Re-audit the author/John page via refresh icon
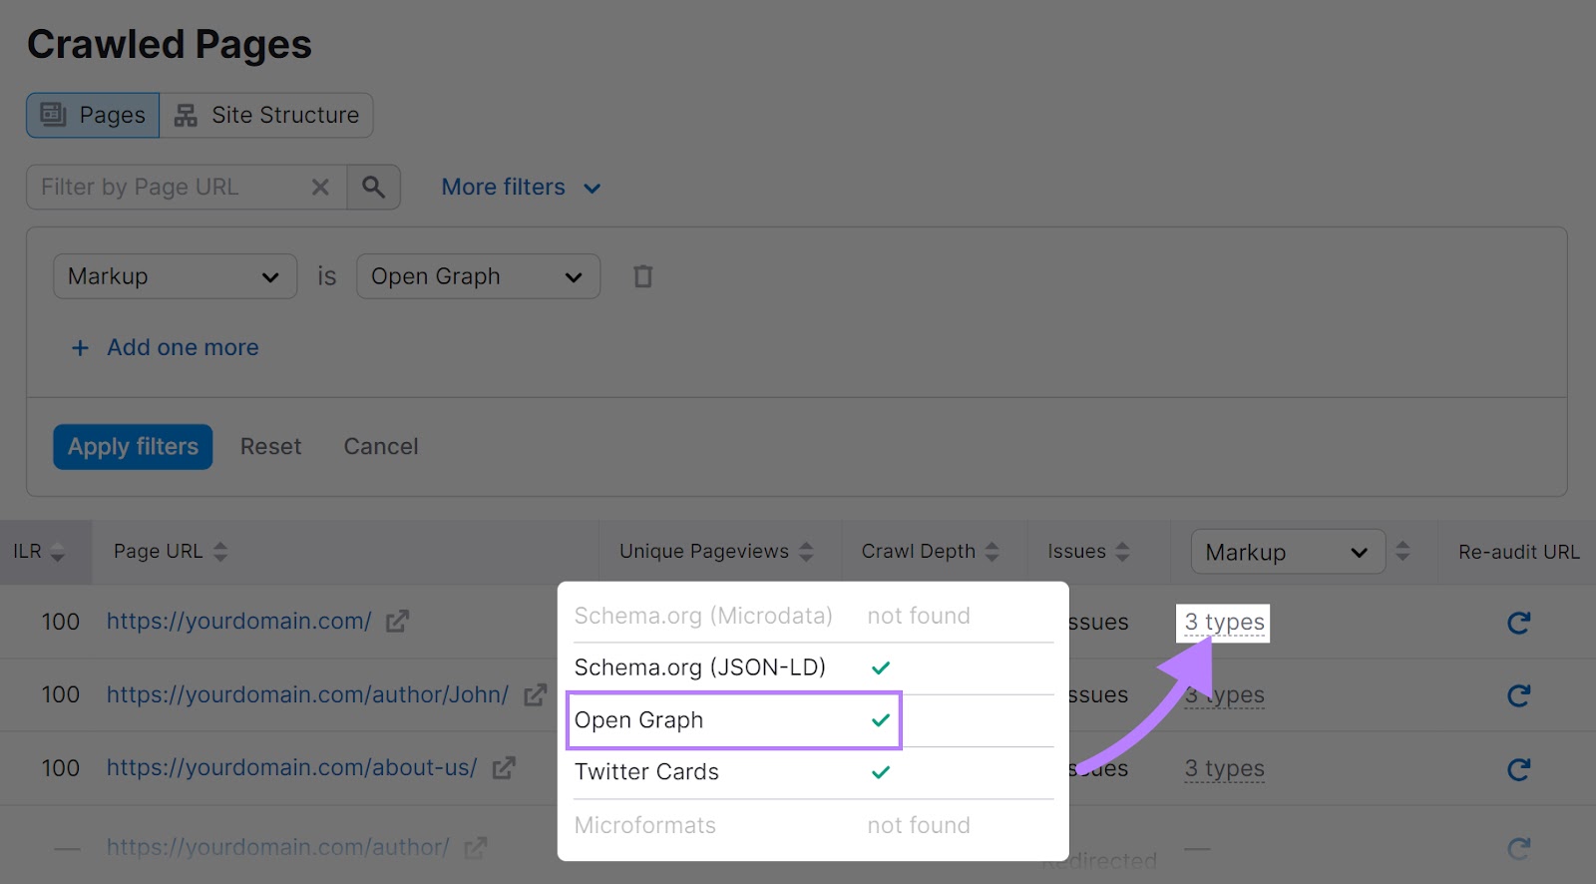This screenshot has height=884, width=1596. tap(1518, 695)
